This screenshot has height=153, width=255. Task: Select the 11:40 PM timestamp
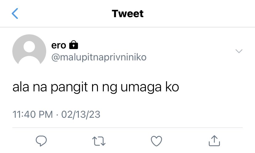[x=33, y=114]
